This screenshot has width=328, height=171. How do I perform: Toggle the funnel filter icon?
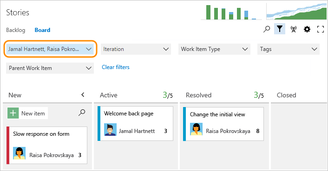point(280,29)
